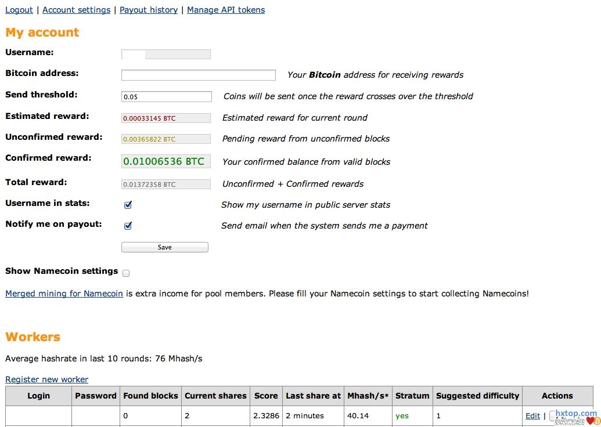The width and height of the screenshot is (601, 427).
Task: Click the Unconfirmed reward value box
Action: coord(165,139)
